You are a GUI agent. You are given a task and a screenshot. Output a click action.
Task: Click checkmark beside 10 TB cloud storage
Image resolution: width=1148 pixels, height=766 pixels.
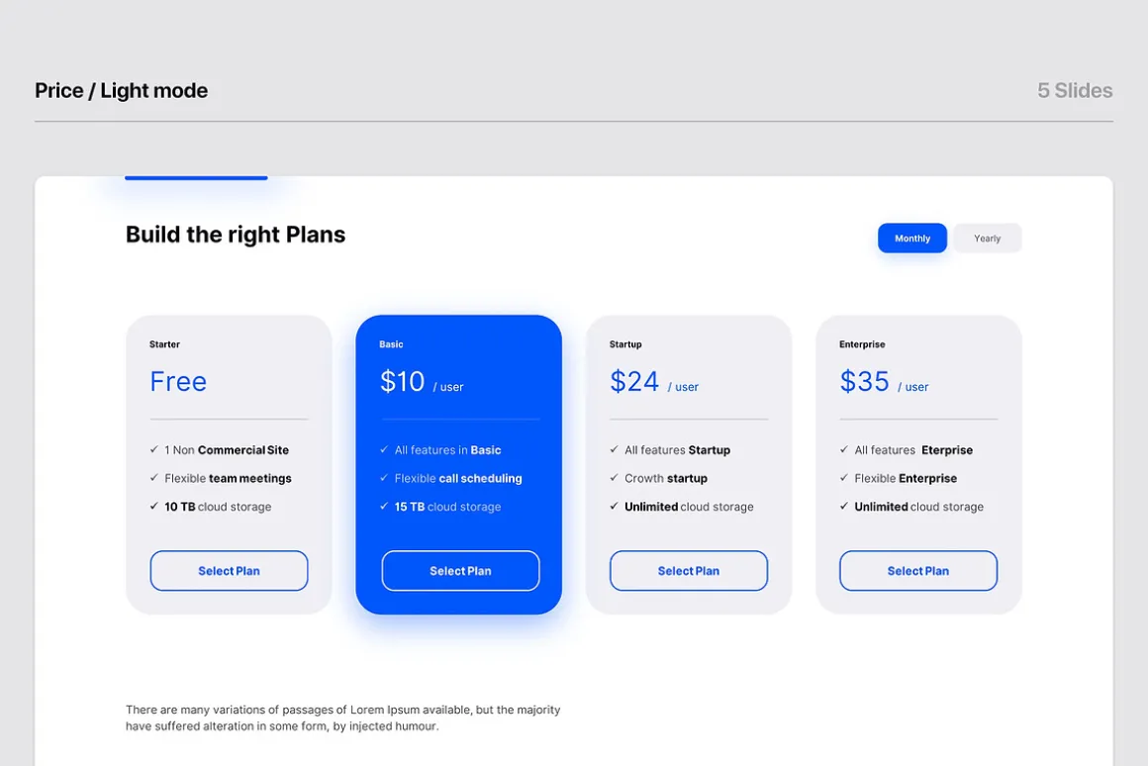pyautogui.click(x=153, y=506)
